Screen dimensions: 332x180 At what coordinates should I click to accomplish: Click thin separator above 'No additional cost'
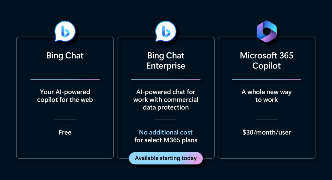click(x=166, y=120)
